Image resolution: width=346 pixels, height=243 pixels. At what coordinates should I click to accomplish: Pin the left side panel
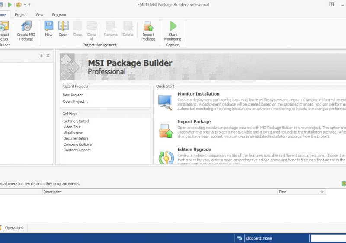(41, 55)
